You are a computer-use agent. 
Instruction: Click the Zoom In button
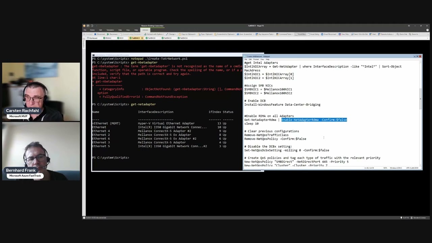[413, 34]
